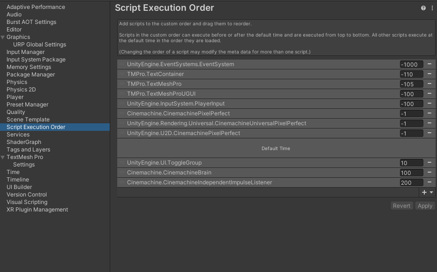
Task: Click the drag handle of the CinemachineIndependentImpulseListener row
Action: click(x=122, y=182)
